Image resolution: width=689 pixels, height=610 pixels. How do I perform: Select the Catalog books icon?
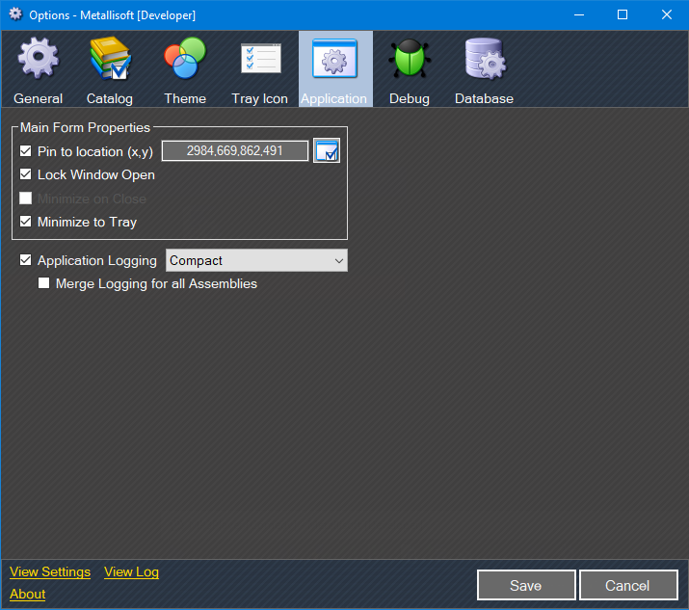click(110, 60)
